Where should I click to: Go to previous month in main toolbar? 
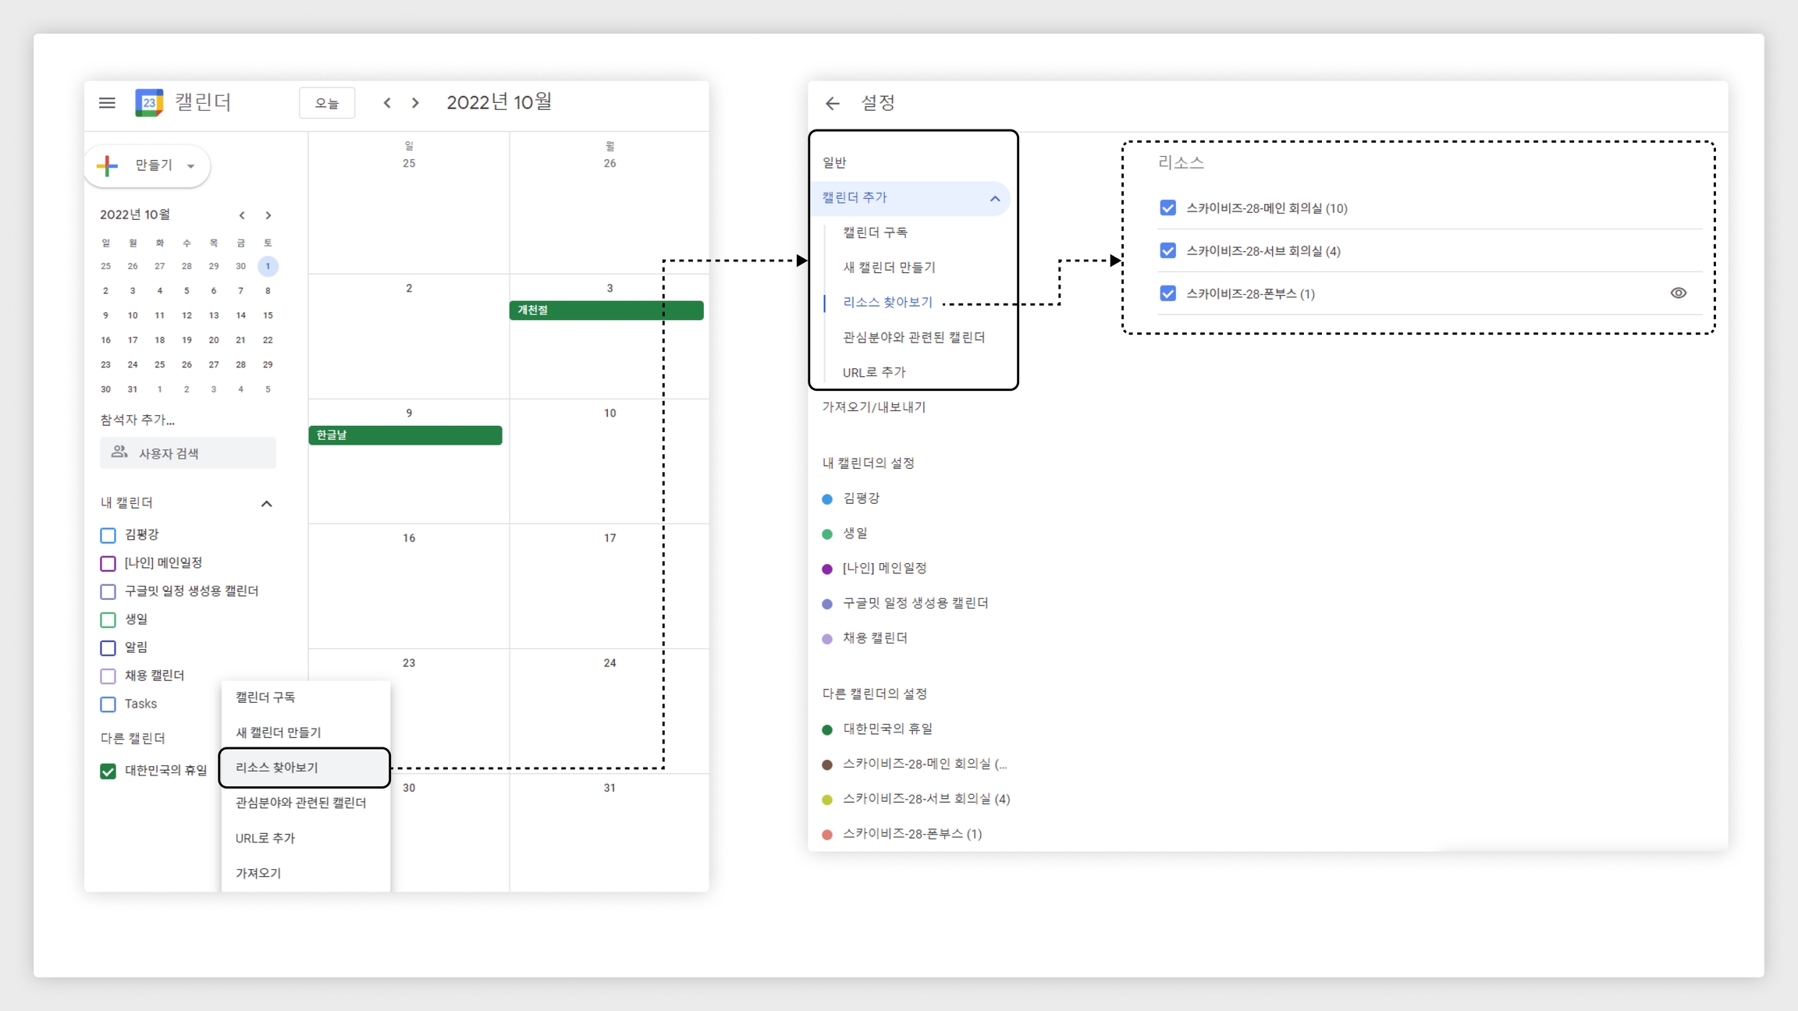point(387,103)
